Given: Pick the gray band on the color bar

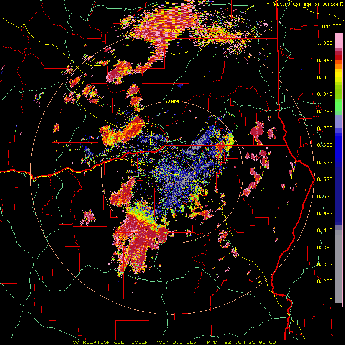Looking at the screenshot, I should click(338, 266).
